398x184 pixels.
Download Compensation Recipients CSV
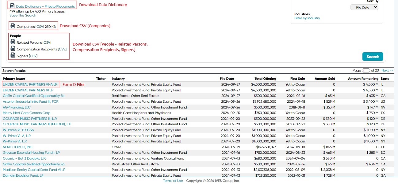(x=62, y=49)
